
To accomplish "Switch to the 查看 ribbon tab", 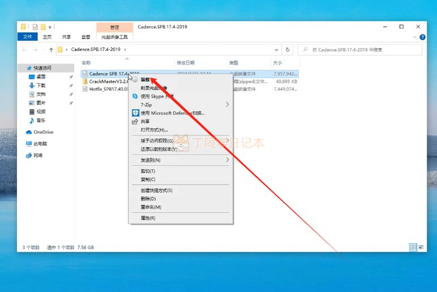I will click(85, 37).
